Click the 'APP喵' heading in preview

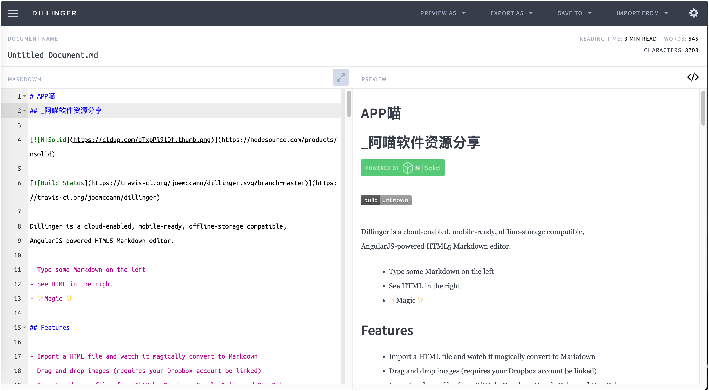click(x=381, y=113)
